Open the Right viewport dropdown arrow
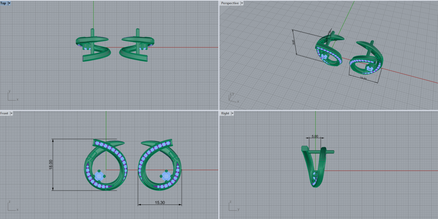 (232, 113)
